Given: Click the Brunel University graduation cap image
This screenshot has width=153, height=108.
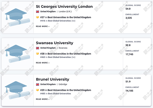Looking at the screenshot, I should [x=17, y=90].
